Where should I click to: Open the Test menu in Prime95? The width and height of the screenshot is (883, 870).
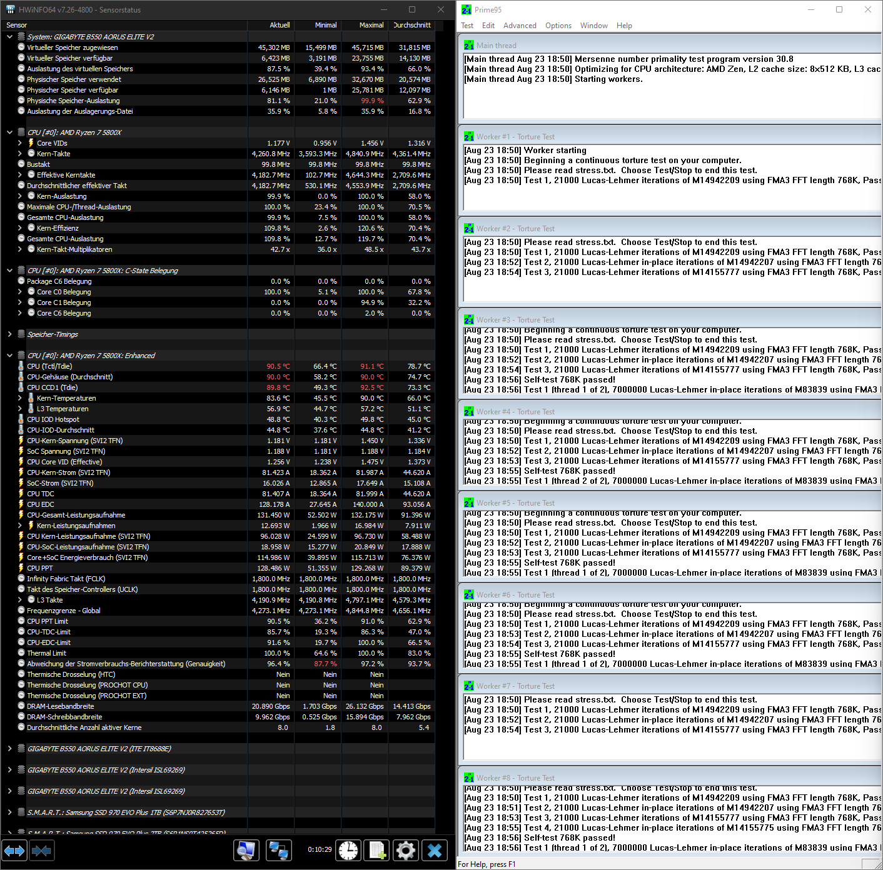pyautogui.click(x=467, y=26)
